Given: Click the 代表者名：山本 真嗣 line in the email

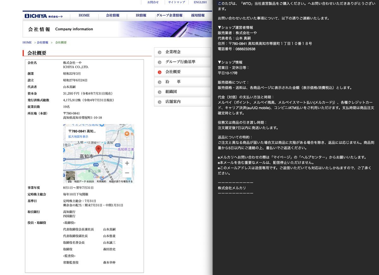Looking at the screenshot, I should [234, 38].
